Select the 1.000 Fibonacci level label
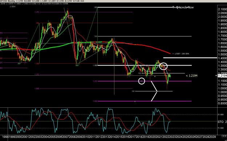 pos(95,66)
